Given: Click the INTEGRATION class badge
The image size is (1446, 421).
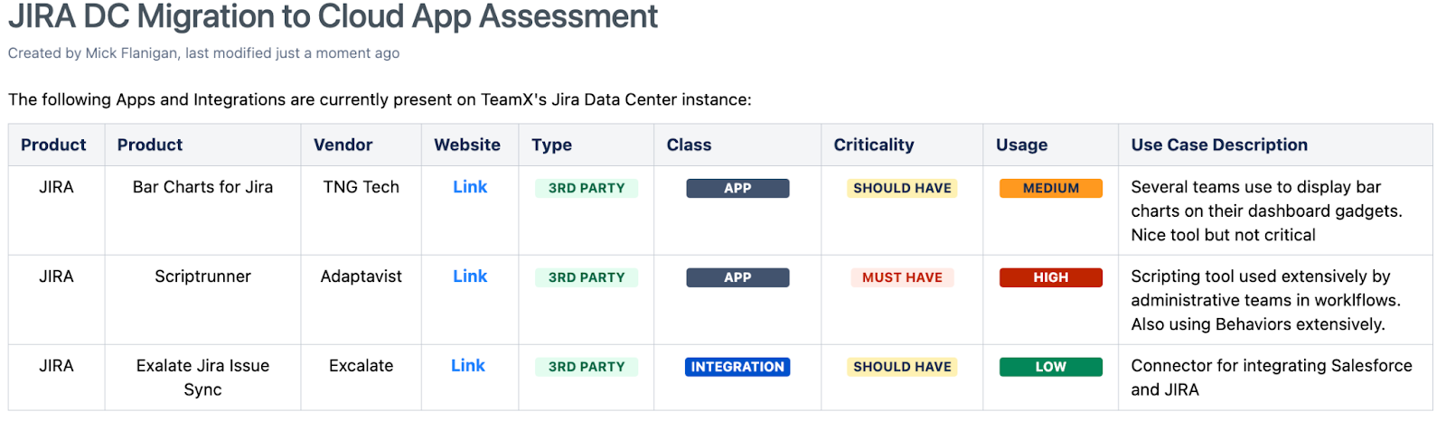Looking at the screenshot, I should (x=737, y=367).
